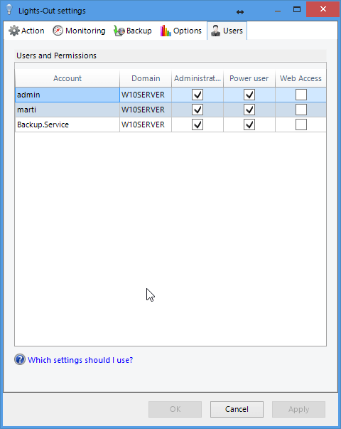Select the Backup.Service account row
This screenshot has width=341, height=429.
point(170,125)
